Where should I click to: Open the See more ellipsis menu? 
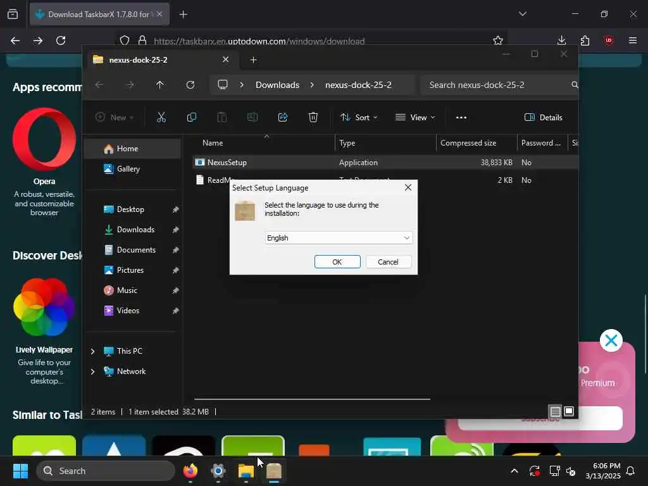pyautogui.click(x=461, y=117)
